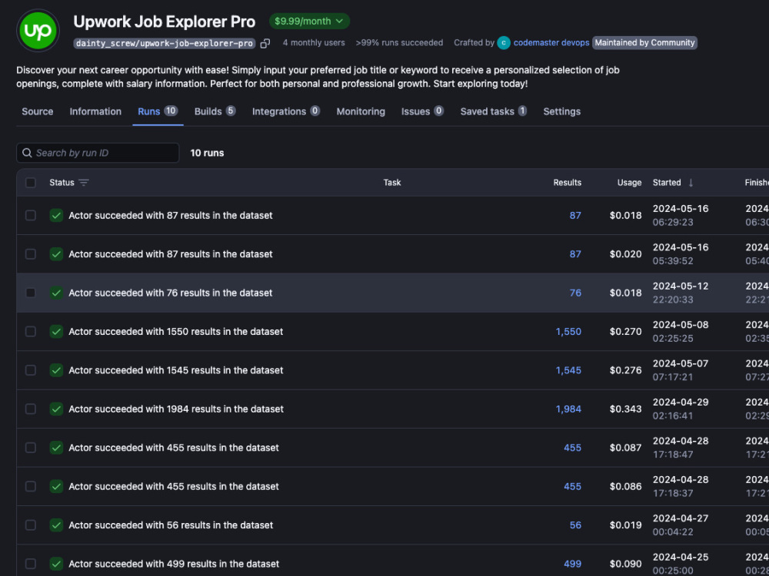Viewport: 769px width, 576px height.
Task: Check the box for the 1984 results run
Action: [31, 409]
